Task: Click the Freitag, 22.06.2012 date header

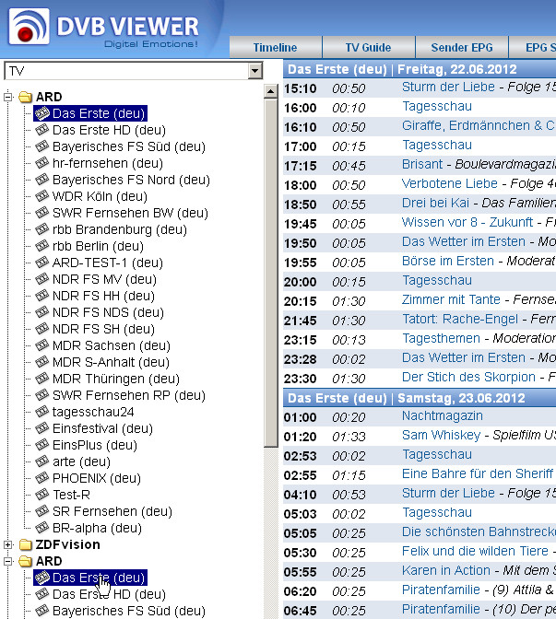Action: (x=456, y=69)
